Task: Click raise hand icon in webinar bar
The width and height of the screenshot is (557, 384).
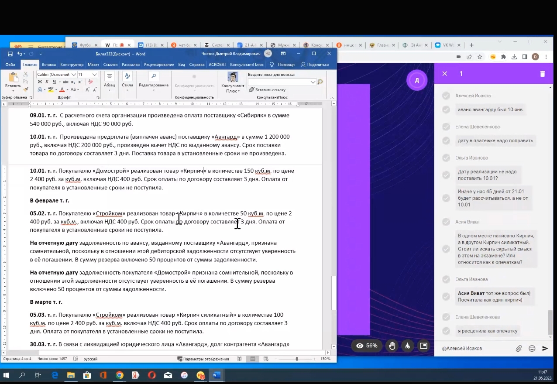Action: (x=392, y=346)
